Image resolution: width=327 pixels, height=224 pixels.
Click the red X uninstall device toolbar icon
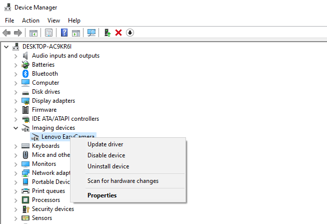click(x=118, y=33)
